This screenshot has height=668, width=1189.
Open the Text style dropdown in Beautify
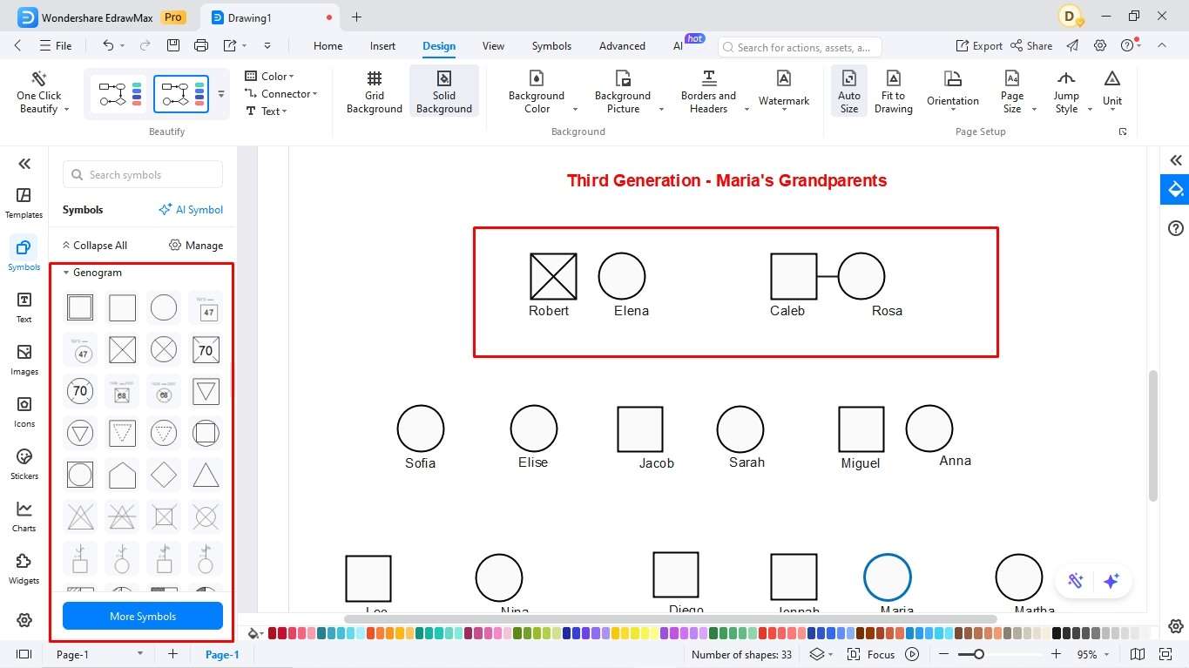267,111
